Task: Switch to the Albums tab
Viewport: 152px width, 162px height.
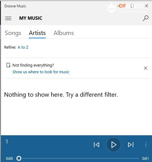Action: click(x=64, y=33)
